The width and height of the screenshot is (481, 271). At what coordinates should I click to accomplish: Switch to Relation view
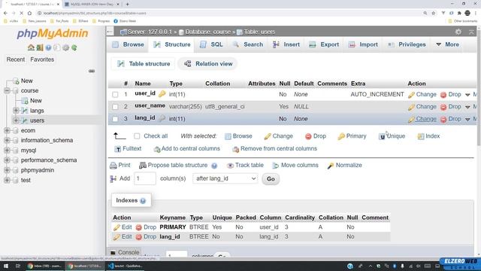point(207,64)
